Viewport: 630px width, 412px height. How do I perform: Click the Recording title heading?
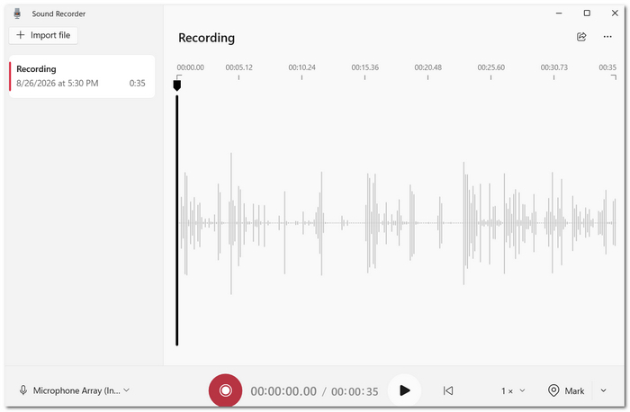click(206, 38)
